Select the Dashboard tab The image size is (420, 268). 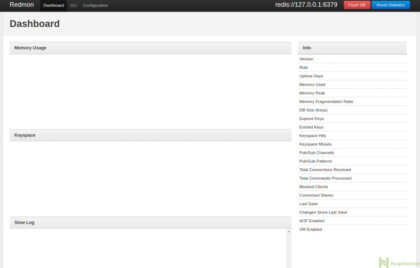tap(53, 5)
